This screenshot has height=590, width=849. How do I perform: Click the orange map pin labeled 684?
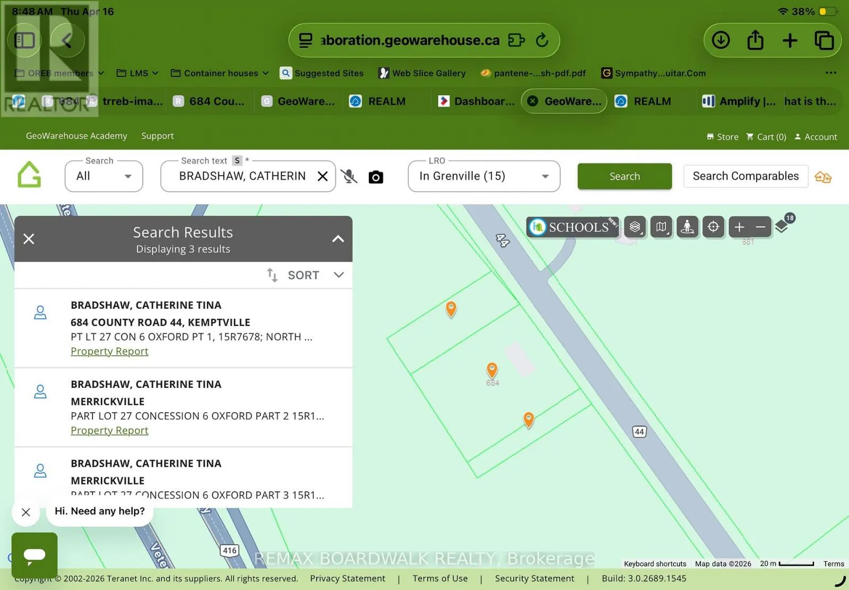(492, 369)
